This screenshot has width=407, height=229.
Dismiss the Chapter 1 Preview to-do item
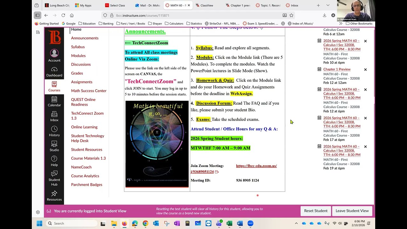pos(365,69)
